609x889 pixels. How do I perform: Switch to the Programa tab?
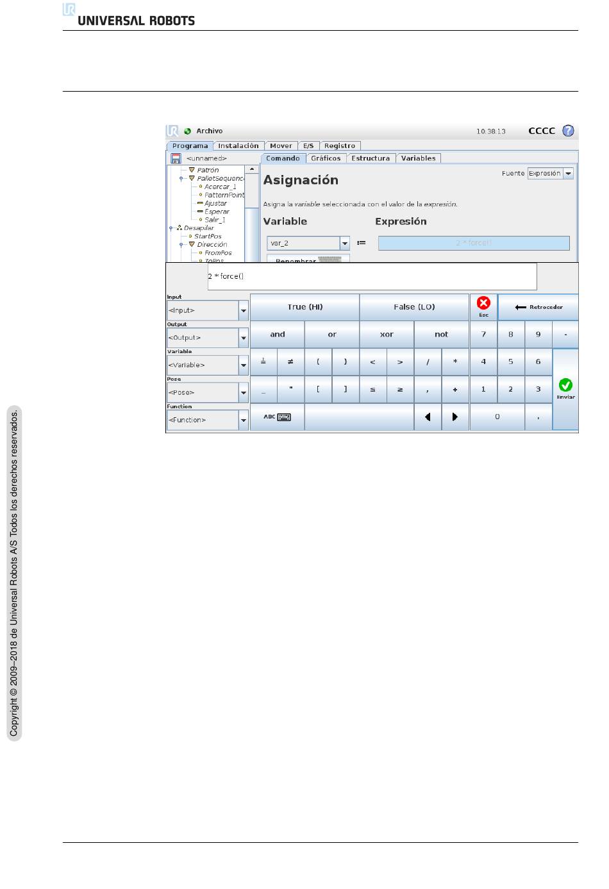point(190,146)
